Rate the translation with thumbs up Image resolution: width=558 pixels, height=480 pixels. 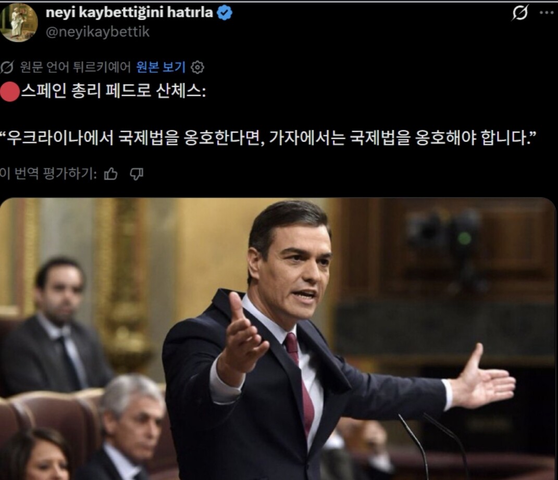pos(110,174)
